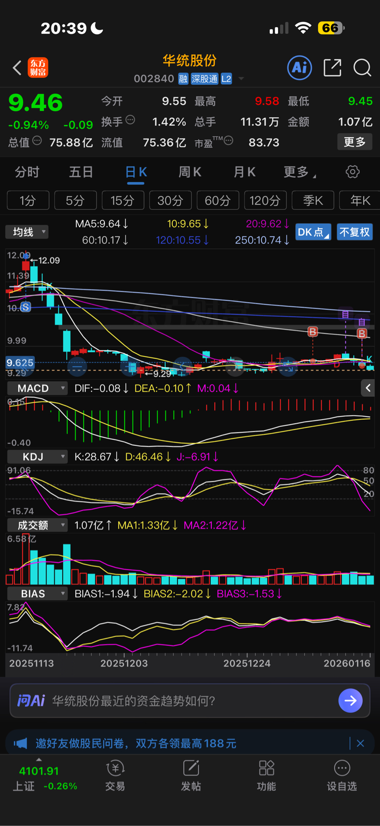Select 1分 period button

pos(28,200)
